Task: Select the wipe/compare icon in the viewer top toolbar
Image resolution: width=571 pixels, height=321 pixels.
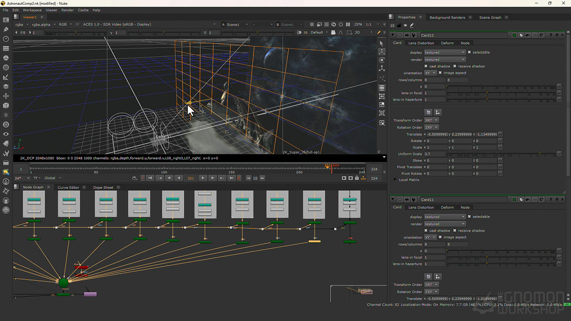Action: click(312, 25)
